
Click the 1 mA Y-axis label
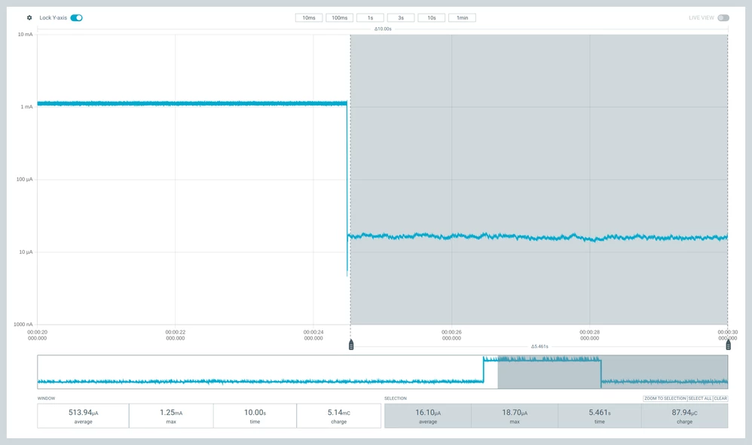[27, 107]
